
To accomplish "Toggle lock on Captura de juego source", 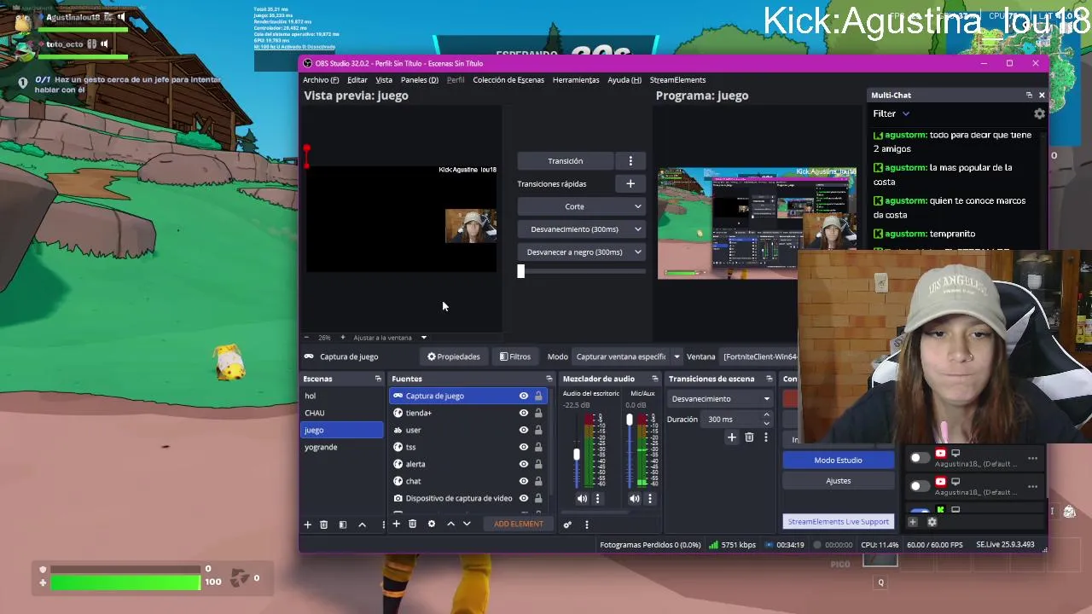I will pyautogui.click(x=538, y=396).
